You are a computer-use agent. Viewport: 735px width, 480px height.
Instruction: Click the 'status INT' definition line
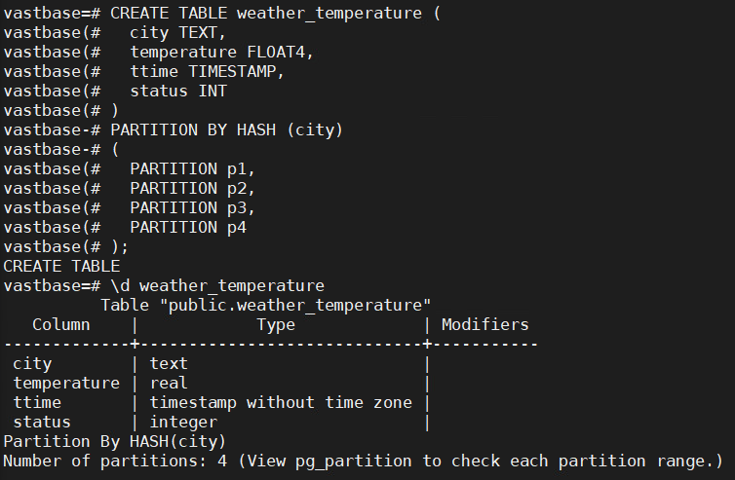177,91
